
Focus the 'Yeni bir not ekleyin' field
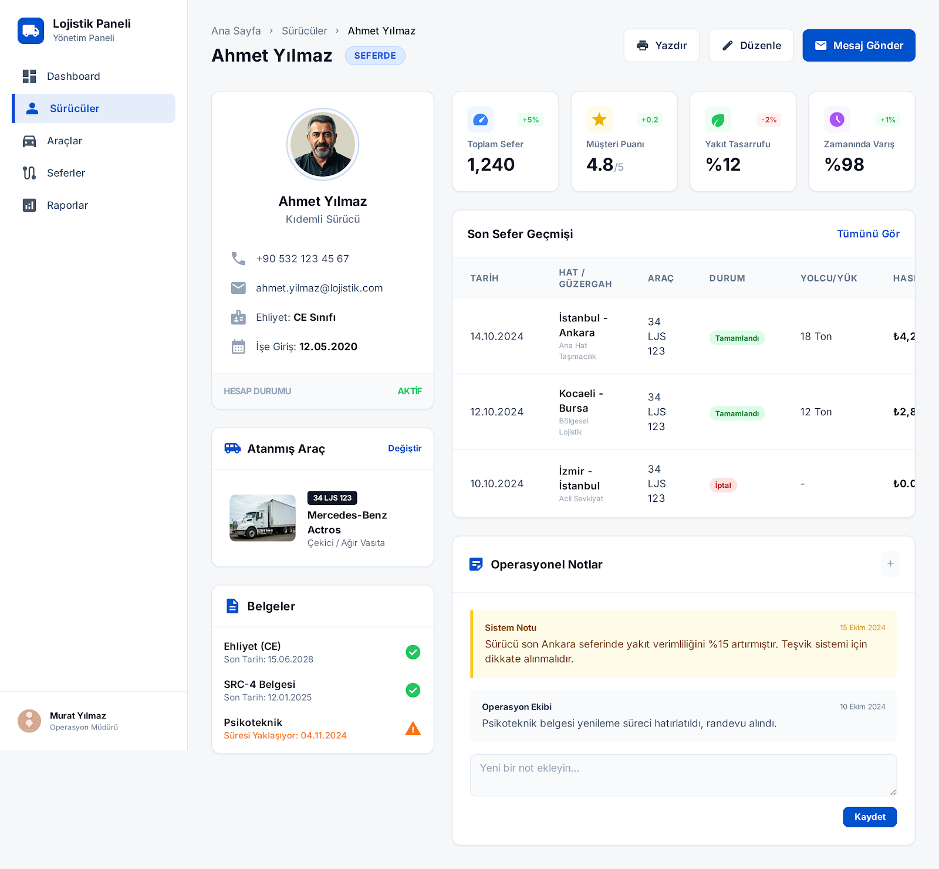click(683, 775)
